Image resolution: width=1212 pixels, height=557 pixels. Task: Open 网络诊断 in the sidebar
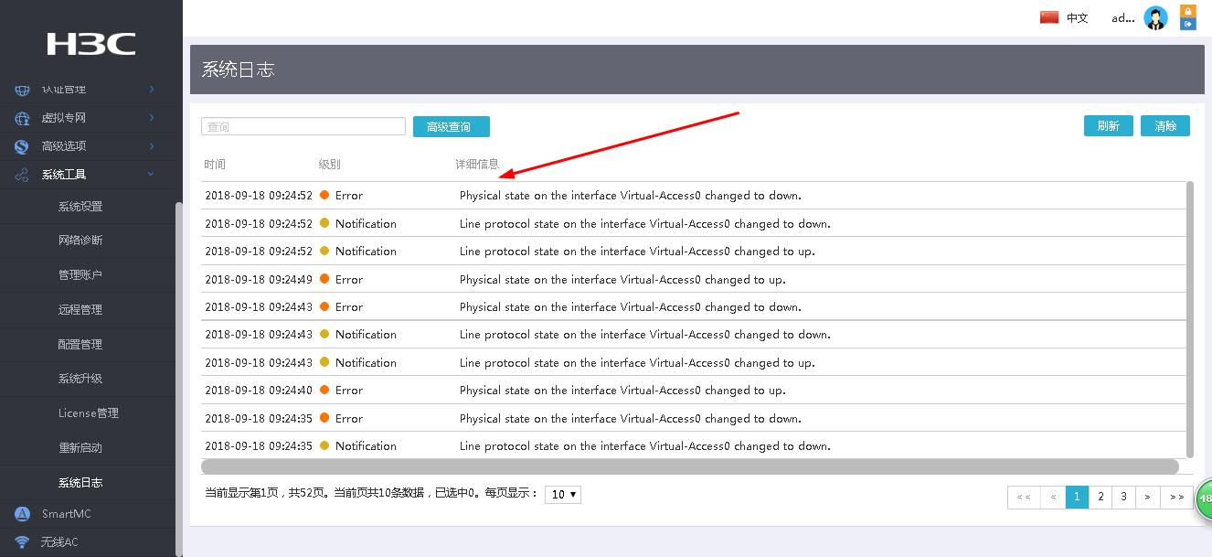click(x=80, y=241)
